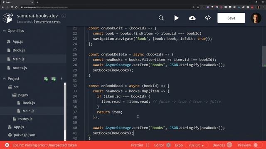Click the Expo Snack cube logo
The image size is (266, 149).
pyautogui.click(x=8, y=18)
